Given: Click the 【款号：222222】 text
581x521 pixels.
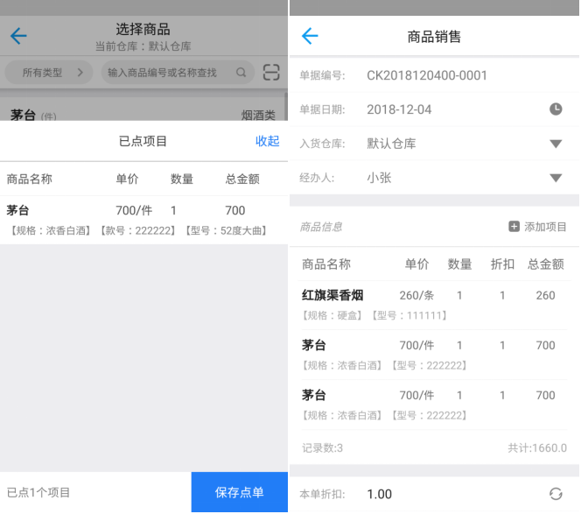Looking at the screenshot, I should pos(137,230).
